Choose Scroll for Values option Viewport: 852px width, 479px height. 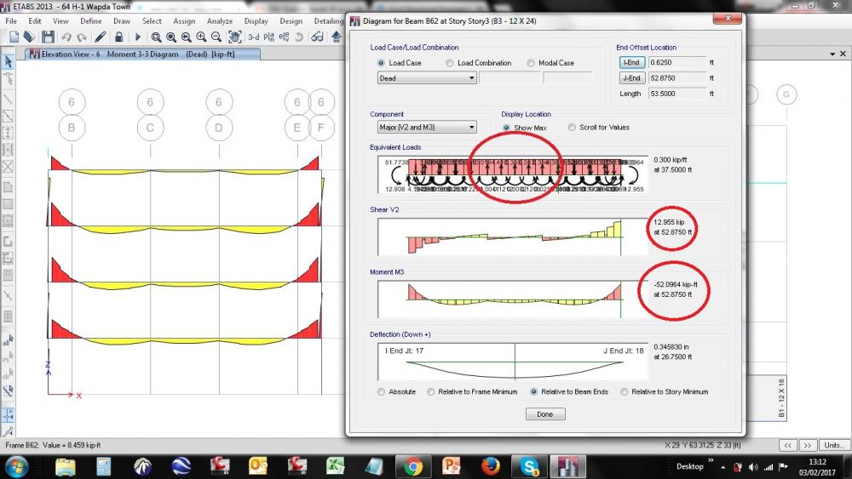click(572, 128)
